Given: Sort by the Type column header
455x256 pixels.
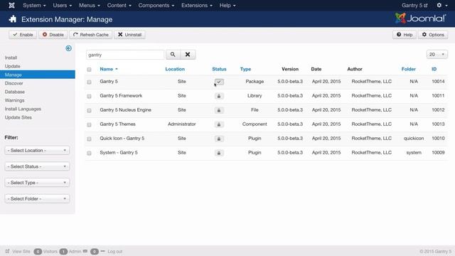Looking at the screenshot, I should coord(245,69).
